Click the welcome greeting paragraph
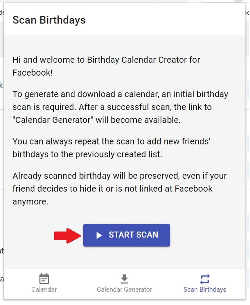 [x=106, y=66]
